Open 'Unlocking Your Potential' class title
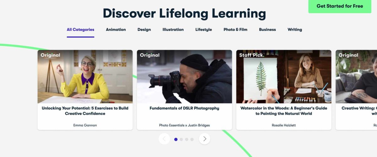377x157 pixels. pyautogui.click(x=85, y=111)
